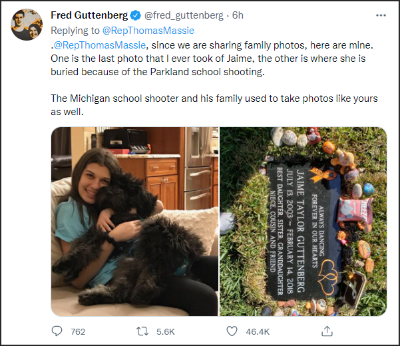Enlarge the photo of girl hugging dog

134,221
